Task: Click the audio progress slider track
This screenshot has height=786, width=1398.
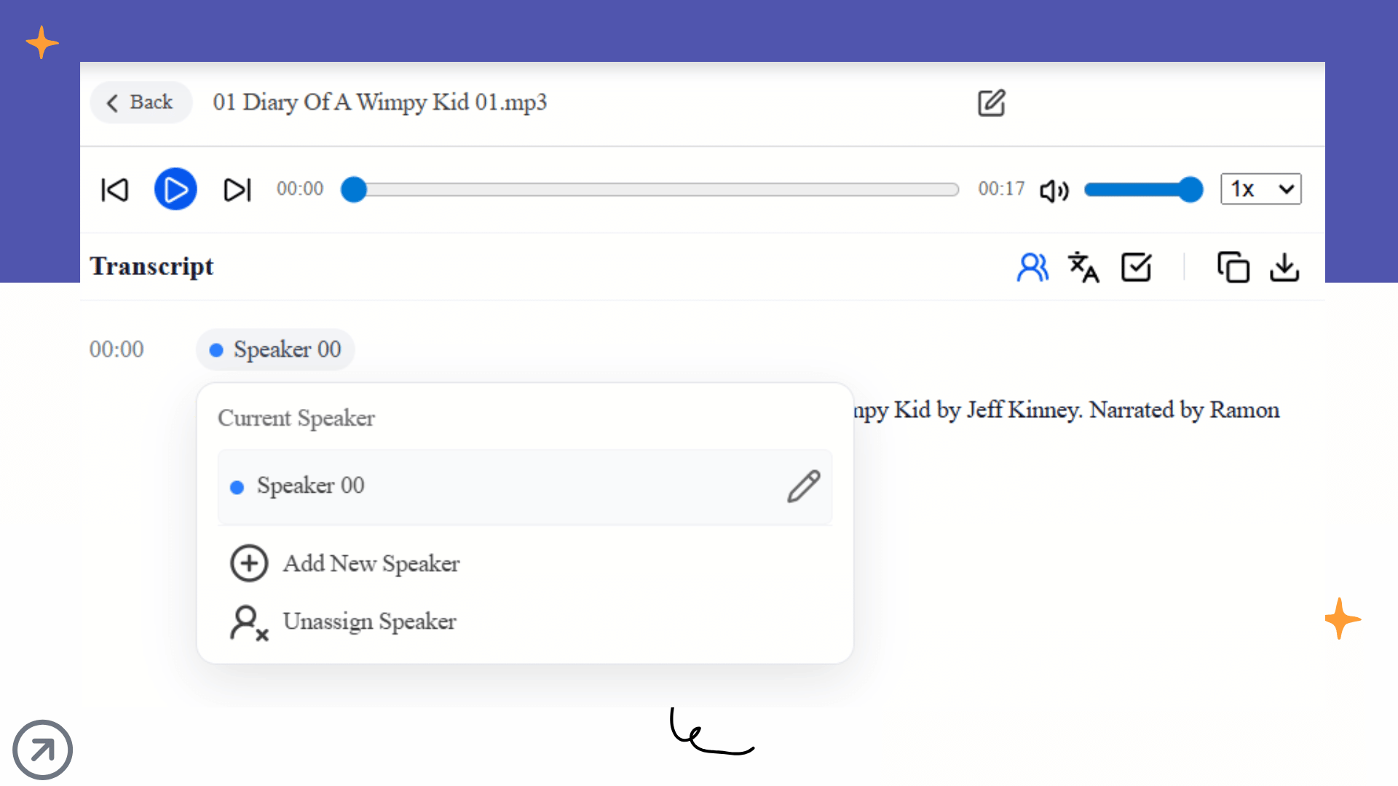Action: pos(655,190)
